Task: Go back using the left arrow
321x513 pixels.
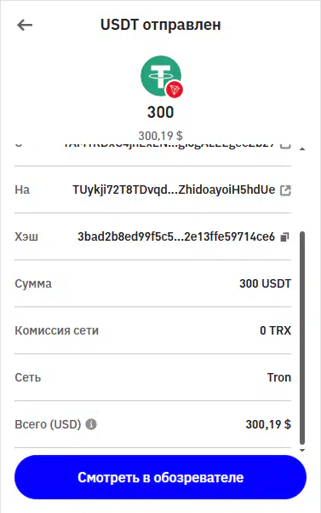Action: click(25, 25)
